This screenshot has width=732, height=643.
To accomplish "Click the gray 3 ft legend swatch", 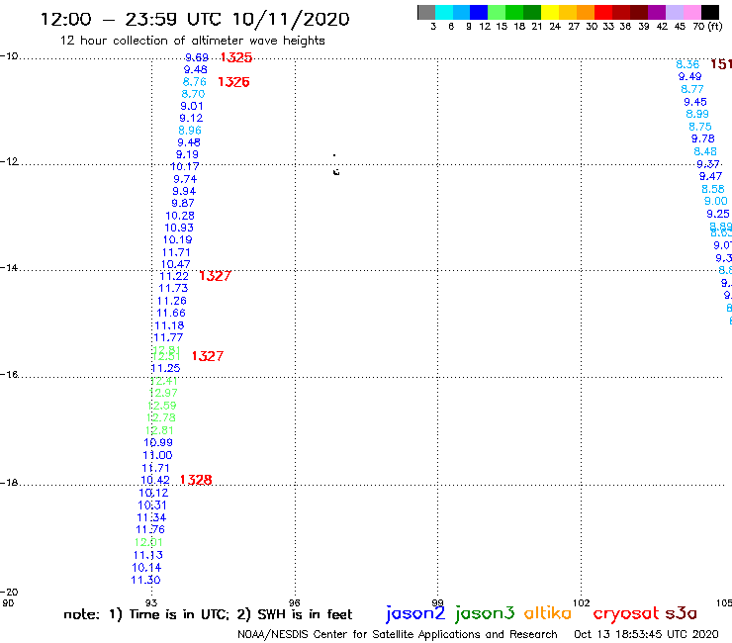I will pyautogui.click(x=426, y=12).
